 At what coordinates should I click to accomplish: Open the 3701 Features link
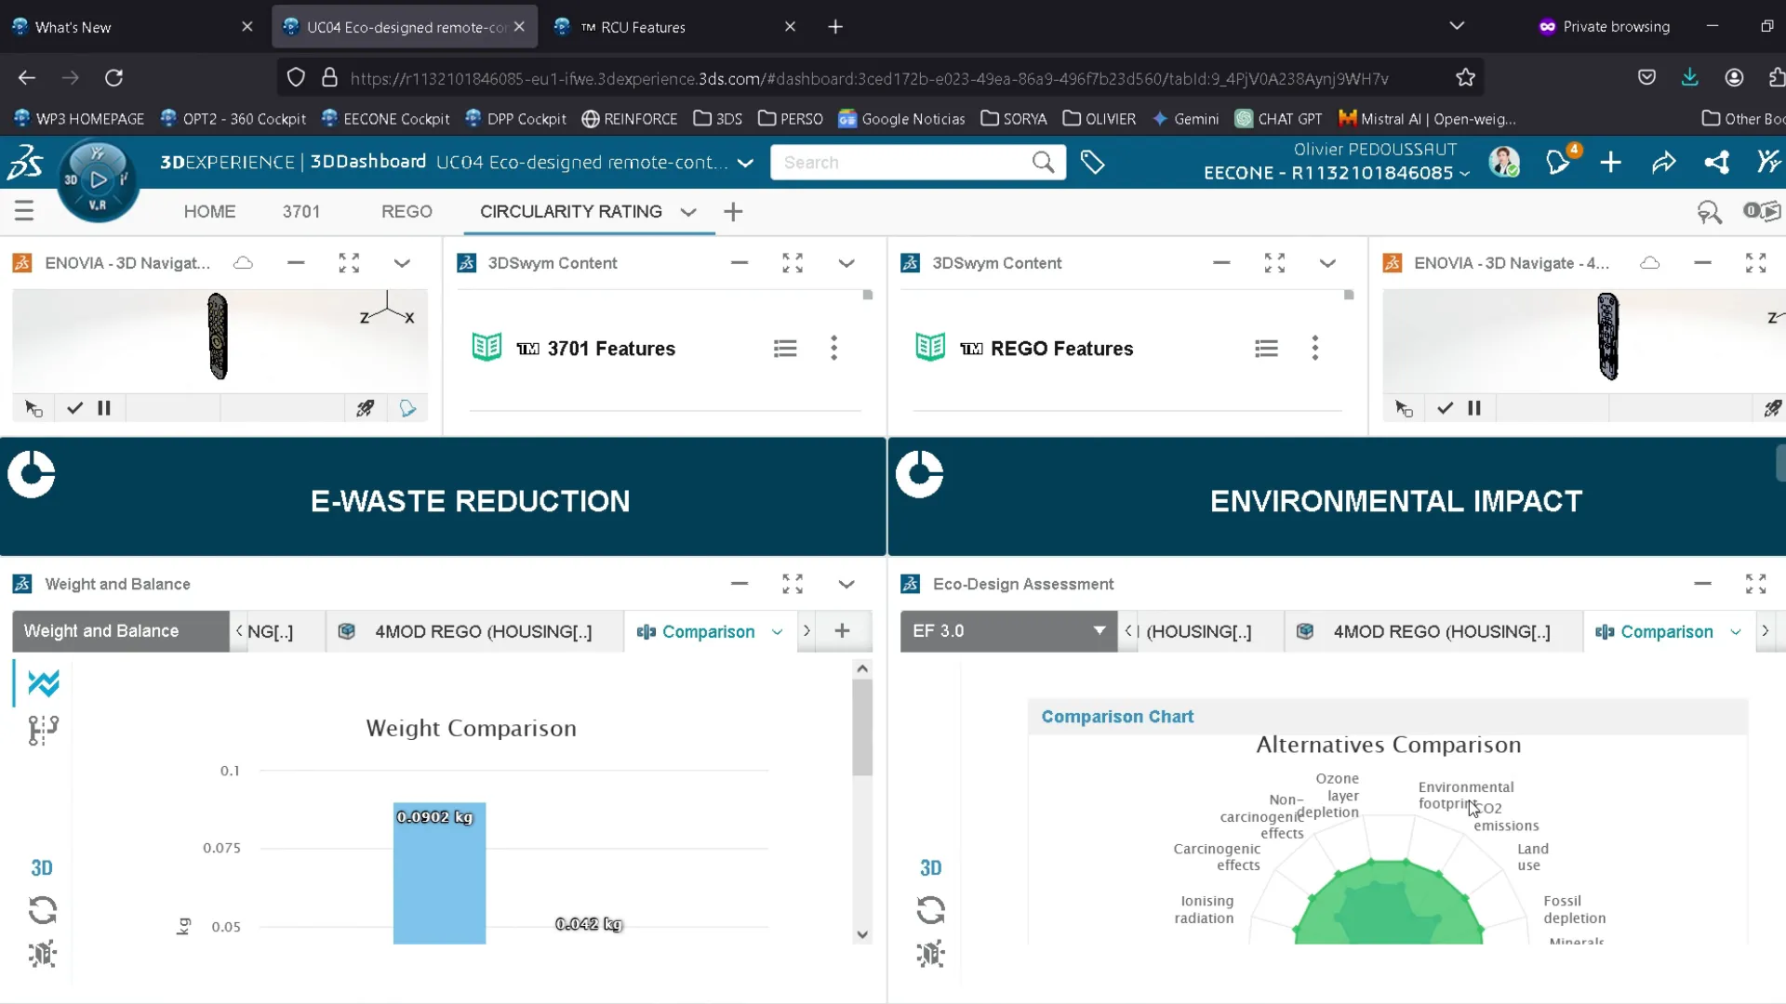point(611,349)
